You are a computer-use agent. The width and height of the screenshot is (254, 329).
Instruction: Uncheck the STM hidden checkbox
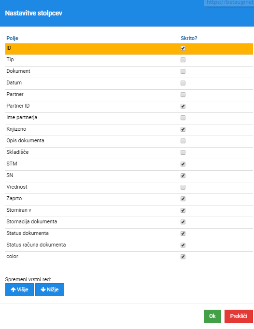click(183, 164)
